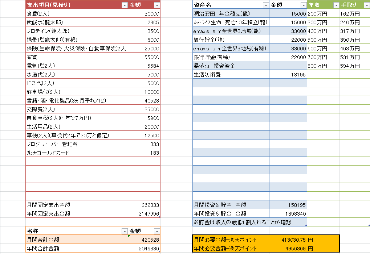Select the ブログサーバー管理料 cell

77,144
